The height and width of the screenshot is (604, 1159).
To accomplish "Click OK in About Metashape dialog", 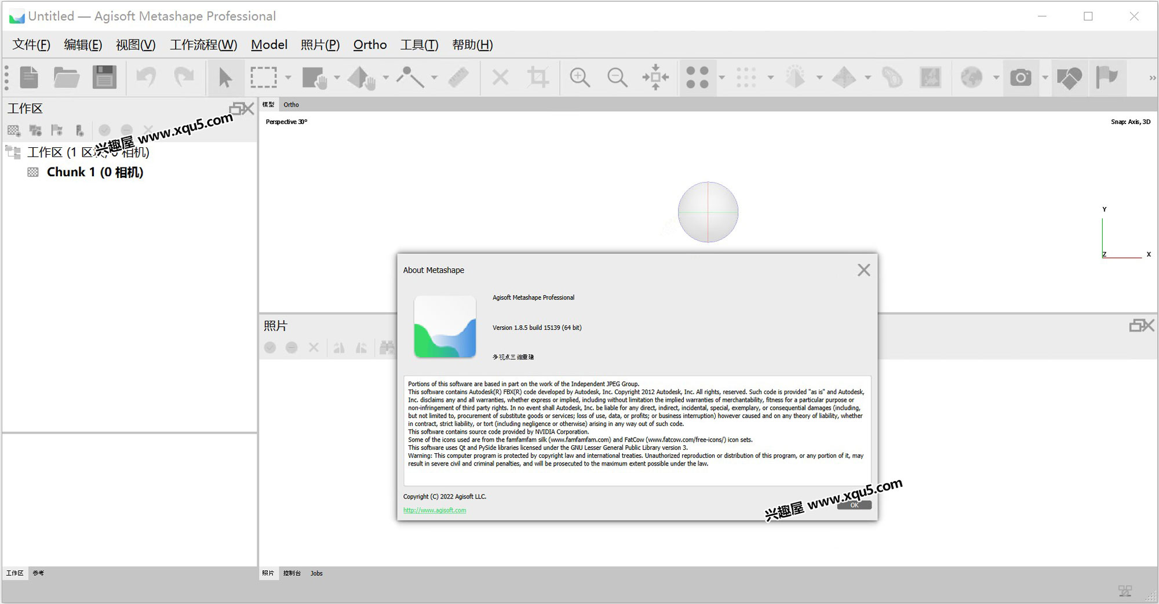I will (x=854, y=505).
